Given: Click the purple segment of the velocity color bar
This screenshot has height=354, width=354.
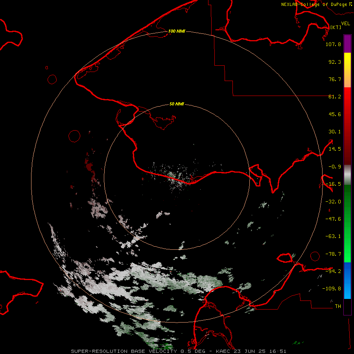Looking at the screenshot, I should [x=347, y=44].
